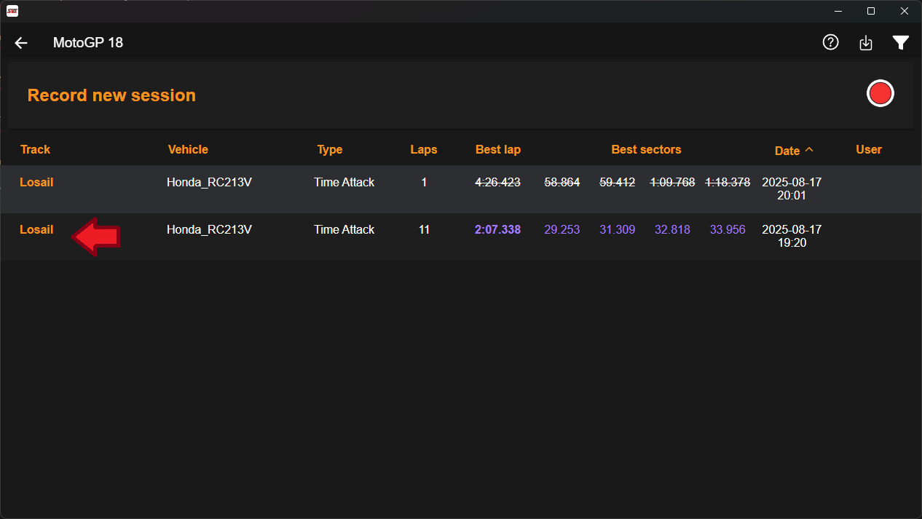The height and width of the screenshot is (519, 922).
Task: Click sector time 32.818
Action: point(672,229)
